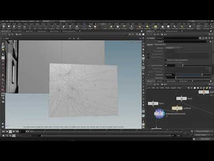The height and width of the screenshot is (161, 214).
Task: Add new tab to network pane
Action: click(x=192, y=81)
